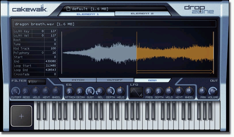
Task: Click the dragon breath.wav sample name field
Action: pyautogui.click(x=115, y=24)
